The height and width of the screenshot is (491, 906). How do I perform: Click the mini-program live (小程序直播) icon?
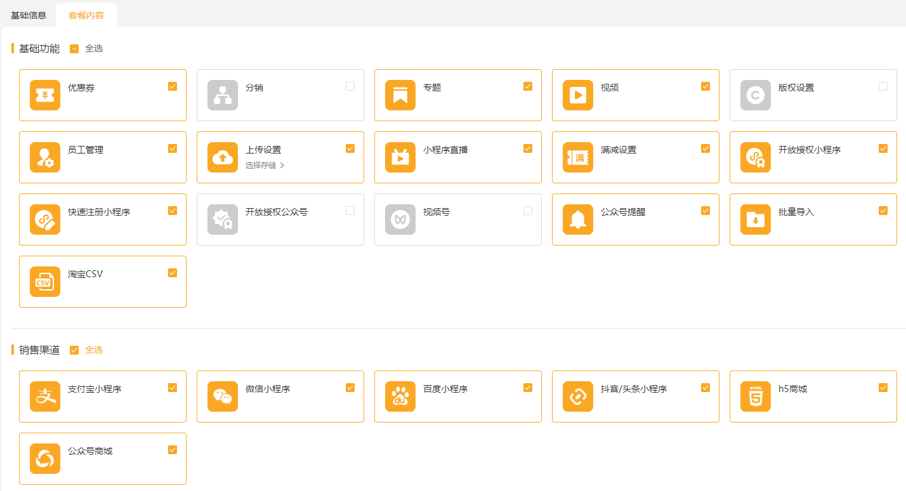pyautogui.click(x=400, y=157)
